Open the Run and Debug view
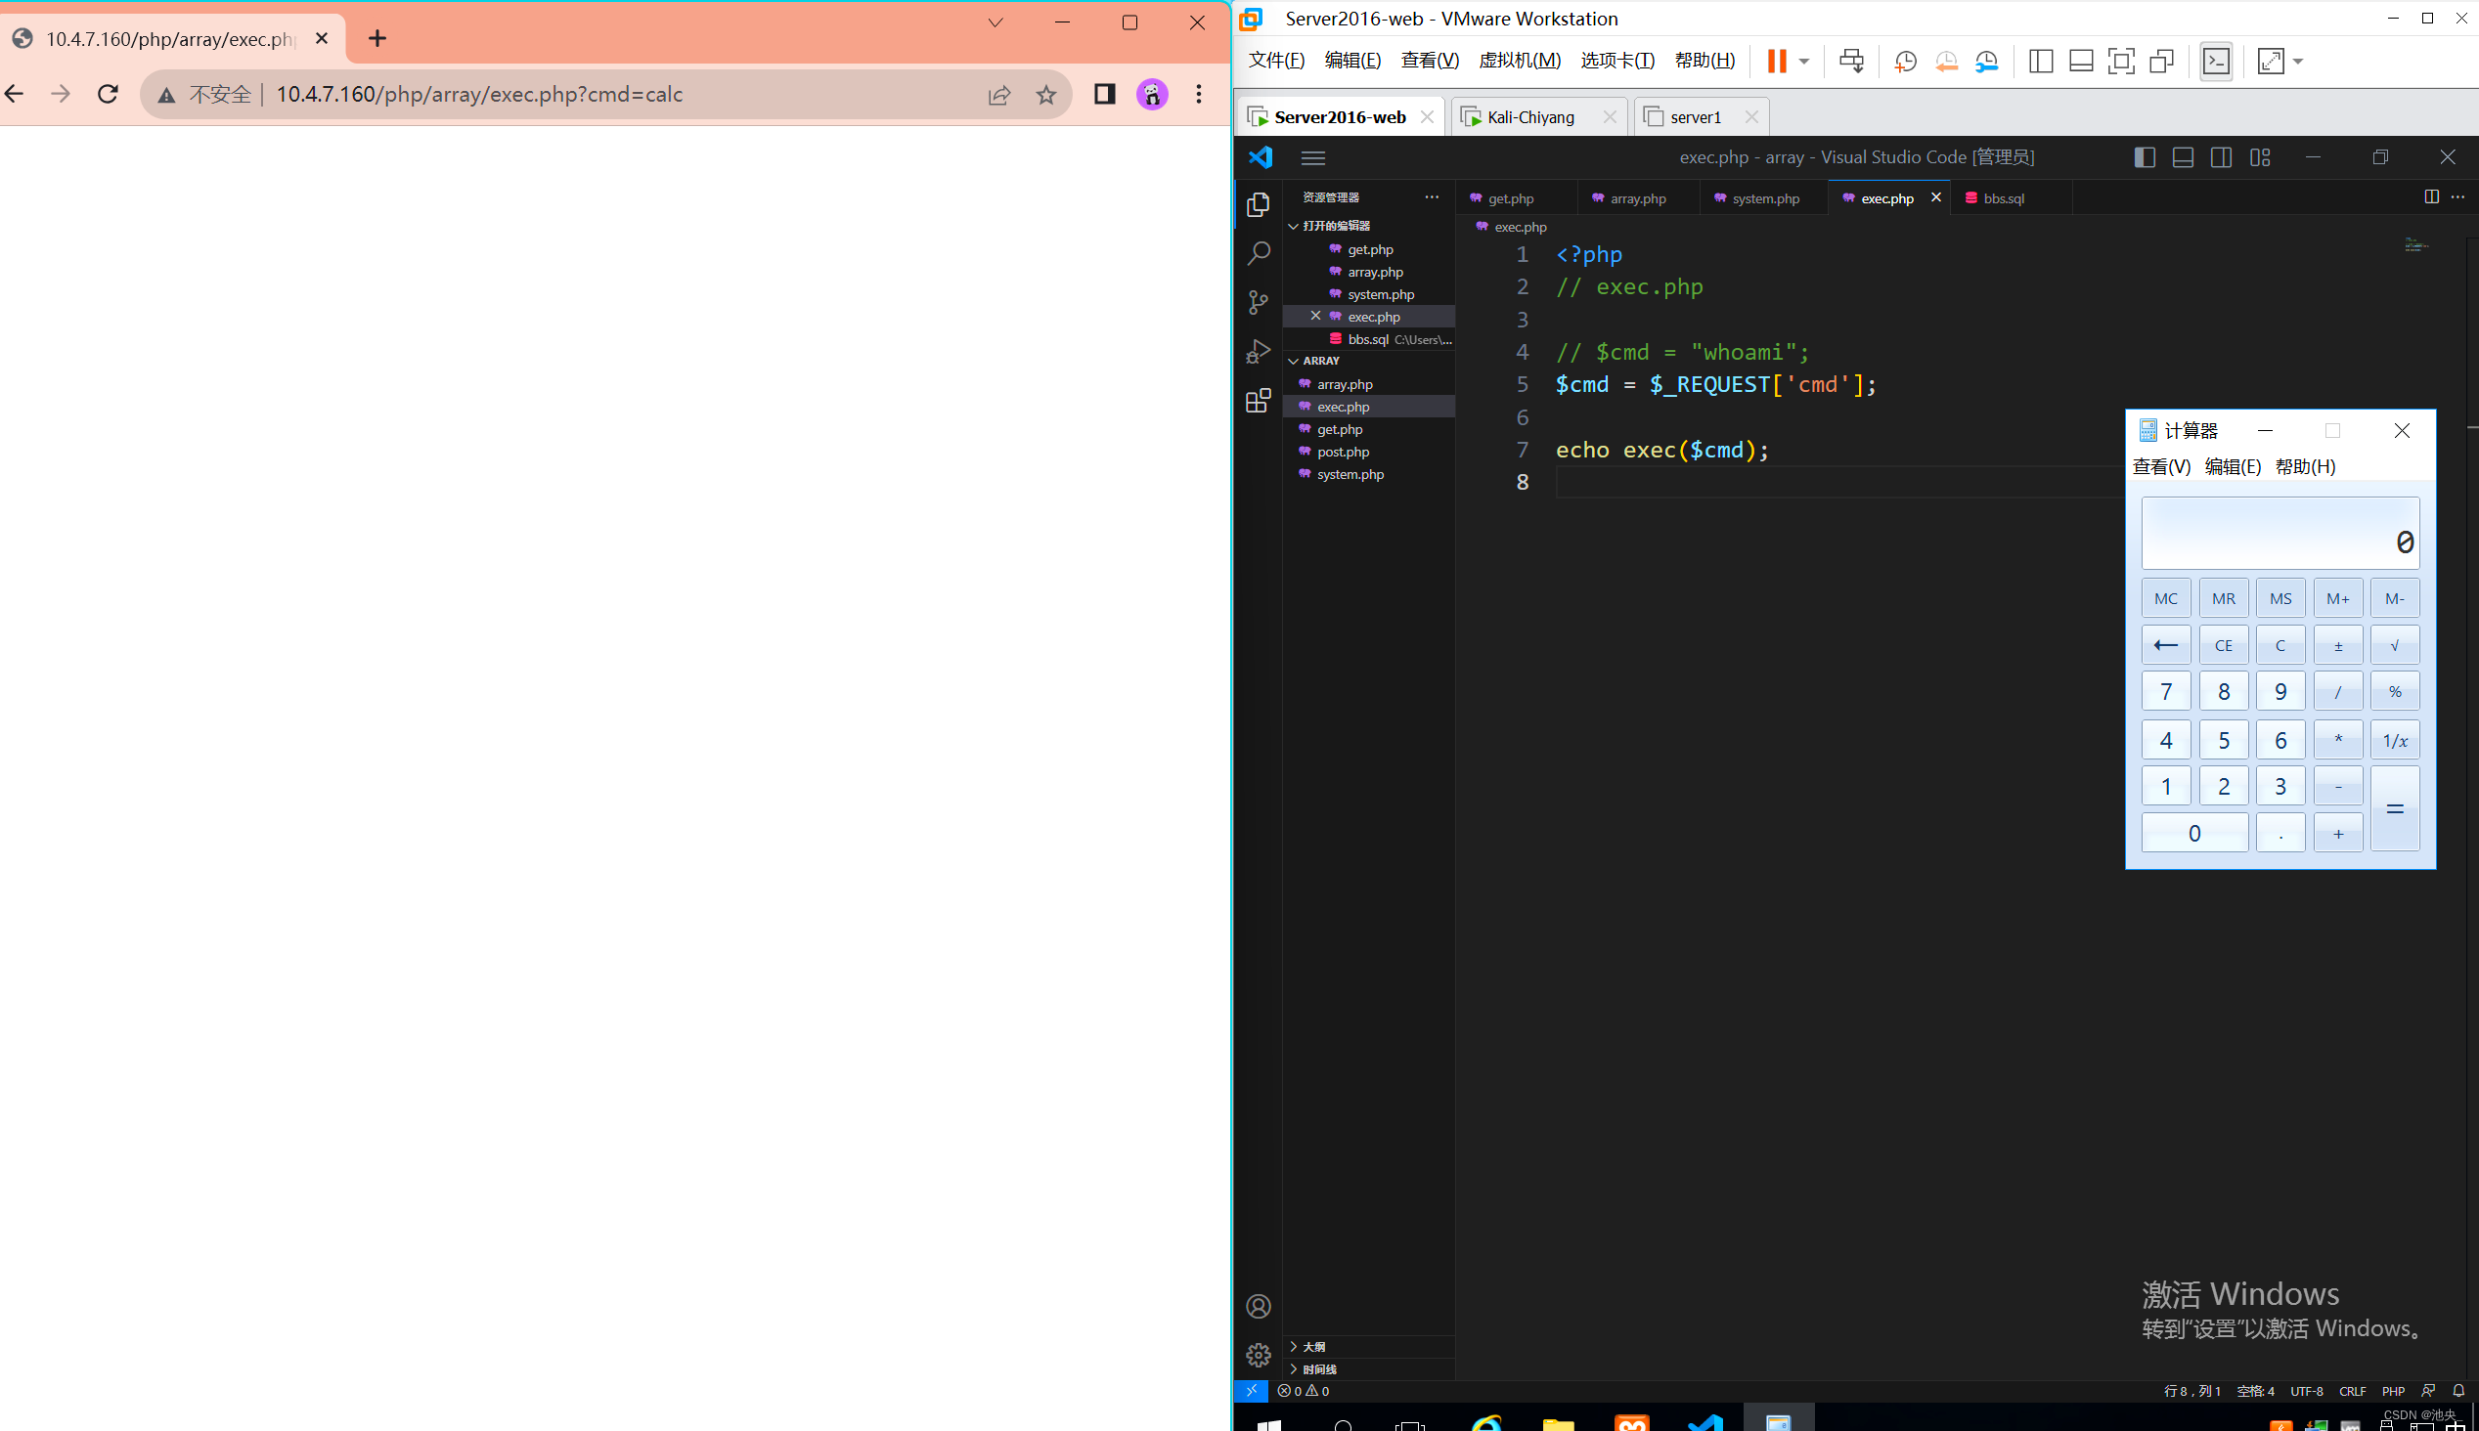This screenshot has height=1431, width=2479. point(1259,351)
